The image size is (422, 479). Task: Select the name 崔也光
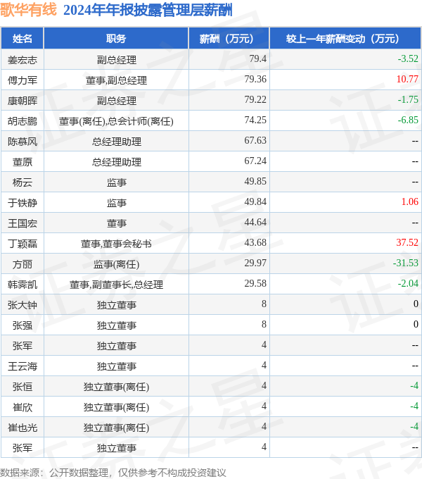pos(23,428)
